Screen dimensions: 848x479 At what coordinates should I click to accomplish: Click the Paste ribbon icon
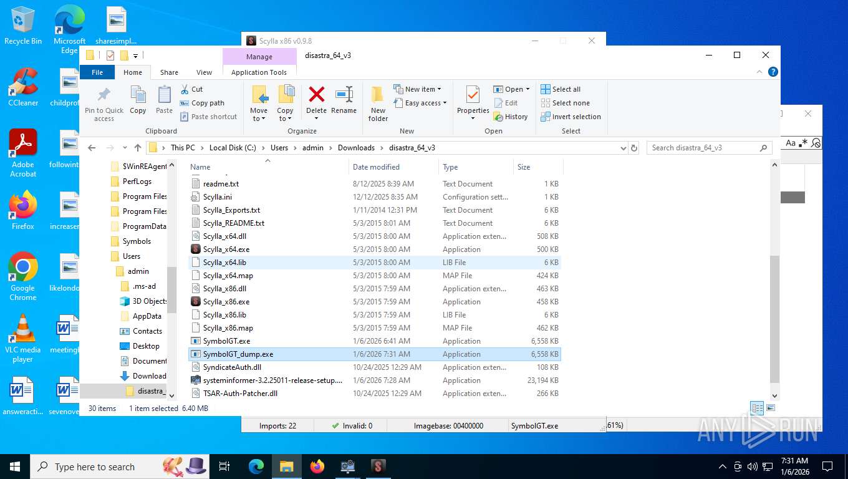164,95
